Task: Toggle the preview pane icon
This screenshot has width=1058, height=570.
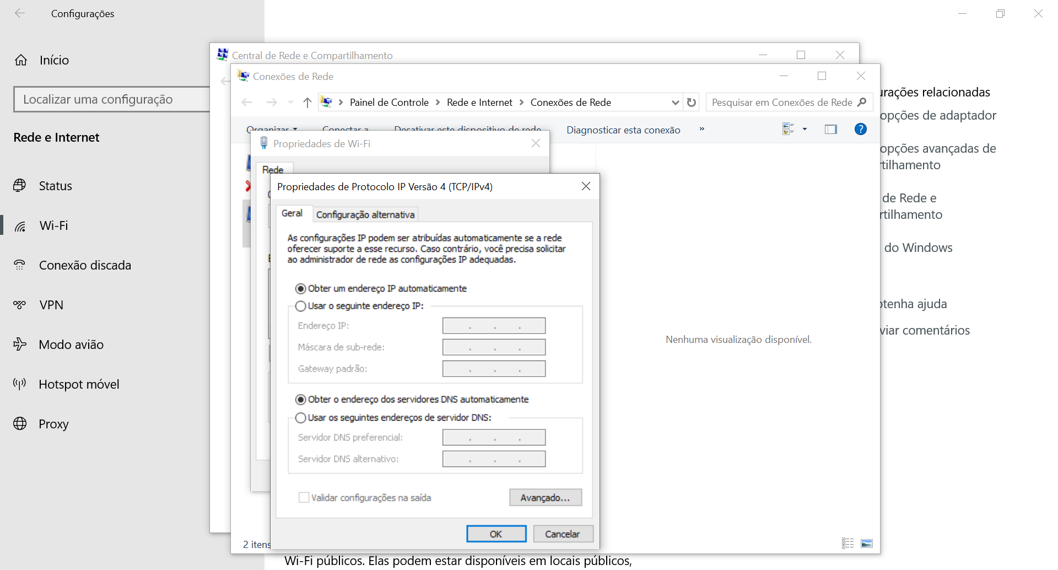Action: [x=831, y=129]
